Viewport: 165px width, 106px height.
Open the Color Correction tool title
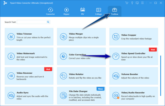(78, 54)
